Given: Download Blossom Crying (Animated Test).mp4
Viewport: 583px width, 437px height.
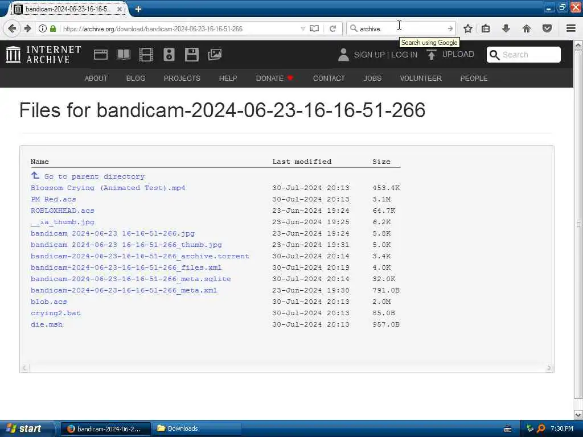Looking at the screenshot, I should tap(108, 188).
